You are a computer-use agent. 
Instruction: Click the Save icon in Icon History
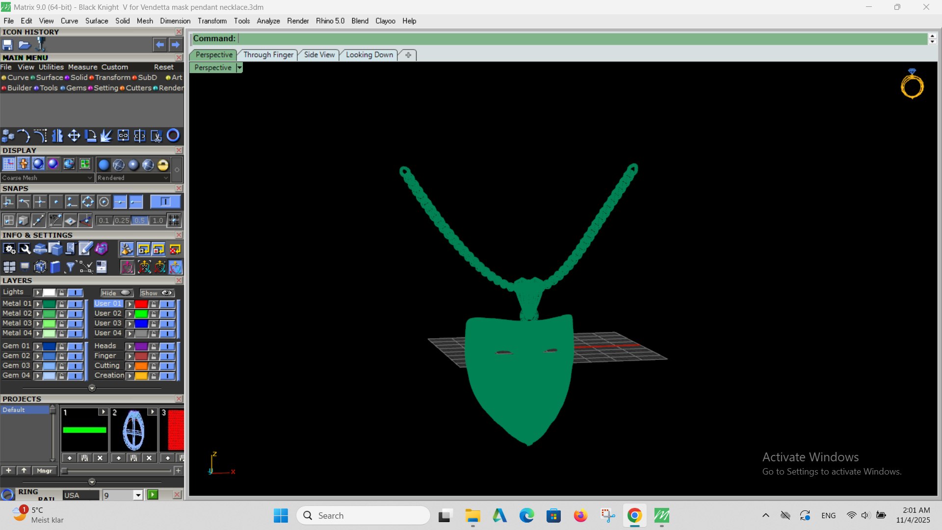click(x=8, y=45)
